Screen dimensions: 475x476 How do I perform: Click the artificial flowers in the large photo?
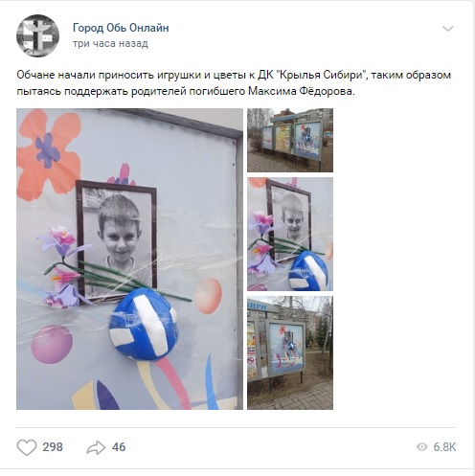[x=64, y=266]
